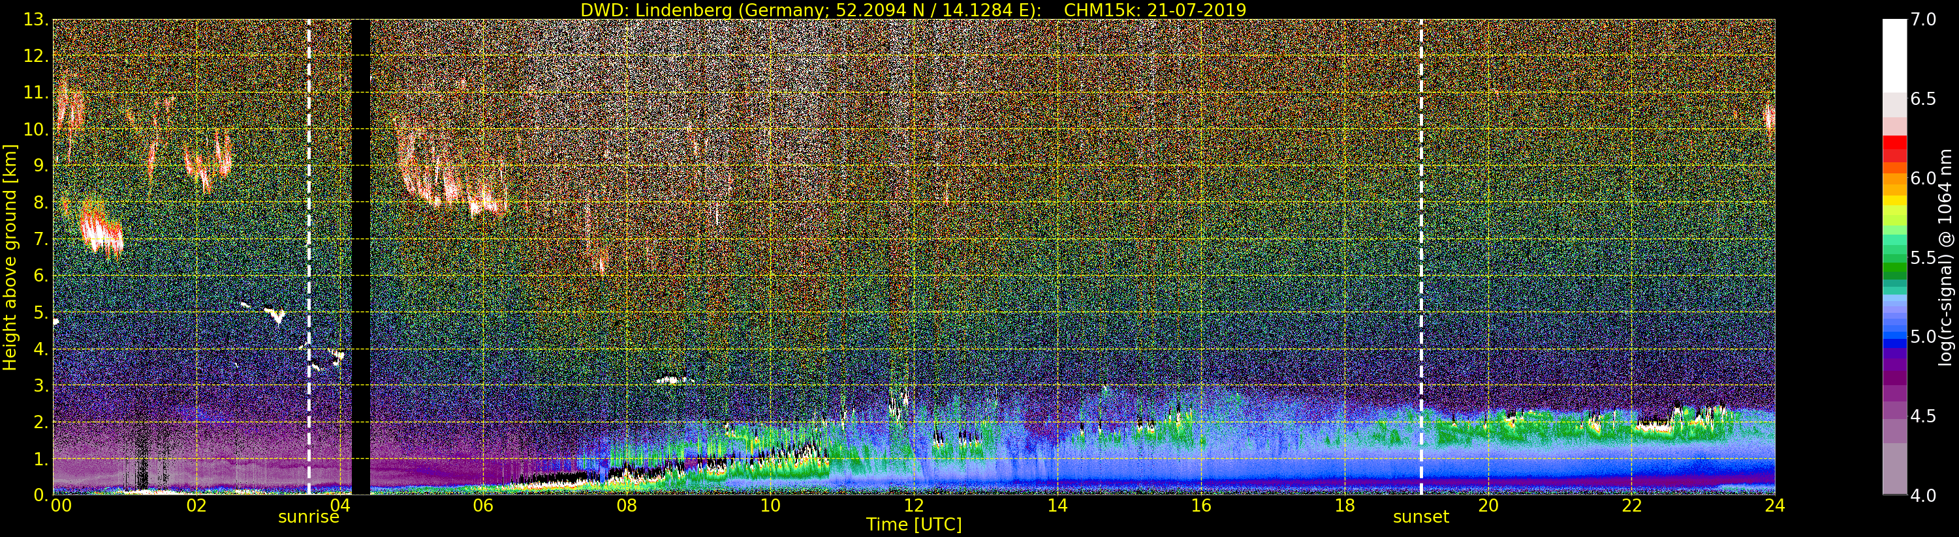The width and height of the screenshot is (1959, 537).
Task: Click time tick label '00'
Action: 61,505
